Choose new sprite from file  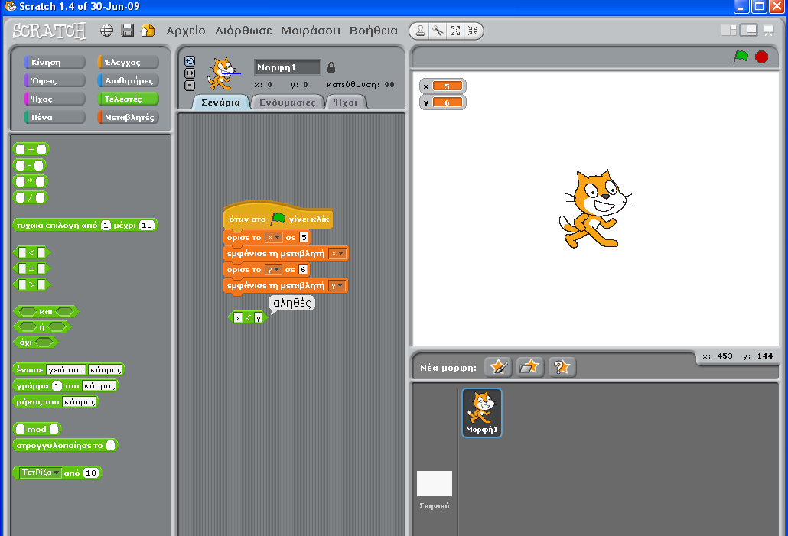click(529, 367)
